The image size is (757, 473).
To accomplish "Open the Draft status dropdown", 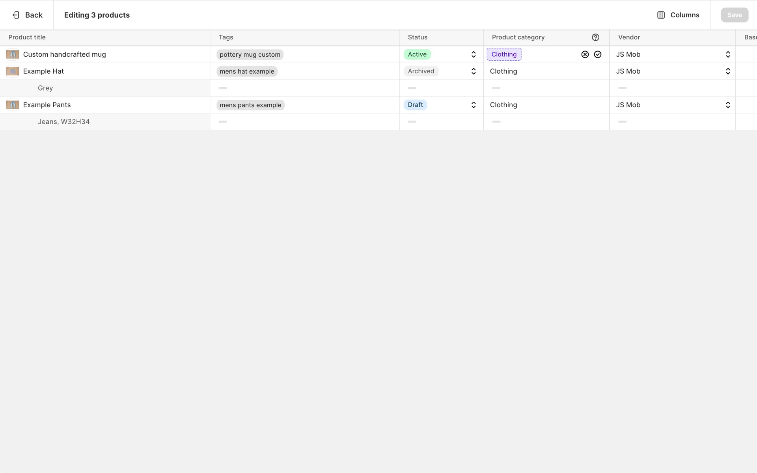I will [x=473, y=105].
